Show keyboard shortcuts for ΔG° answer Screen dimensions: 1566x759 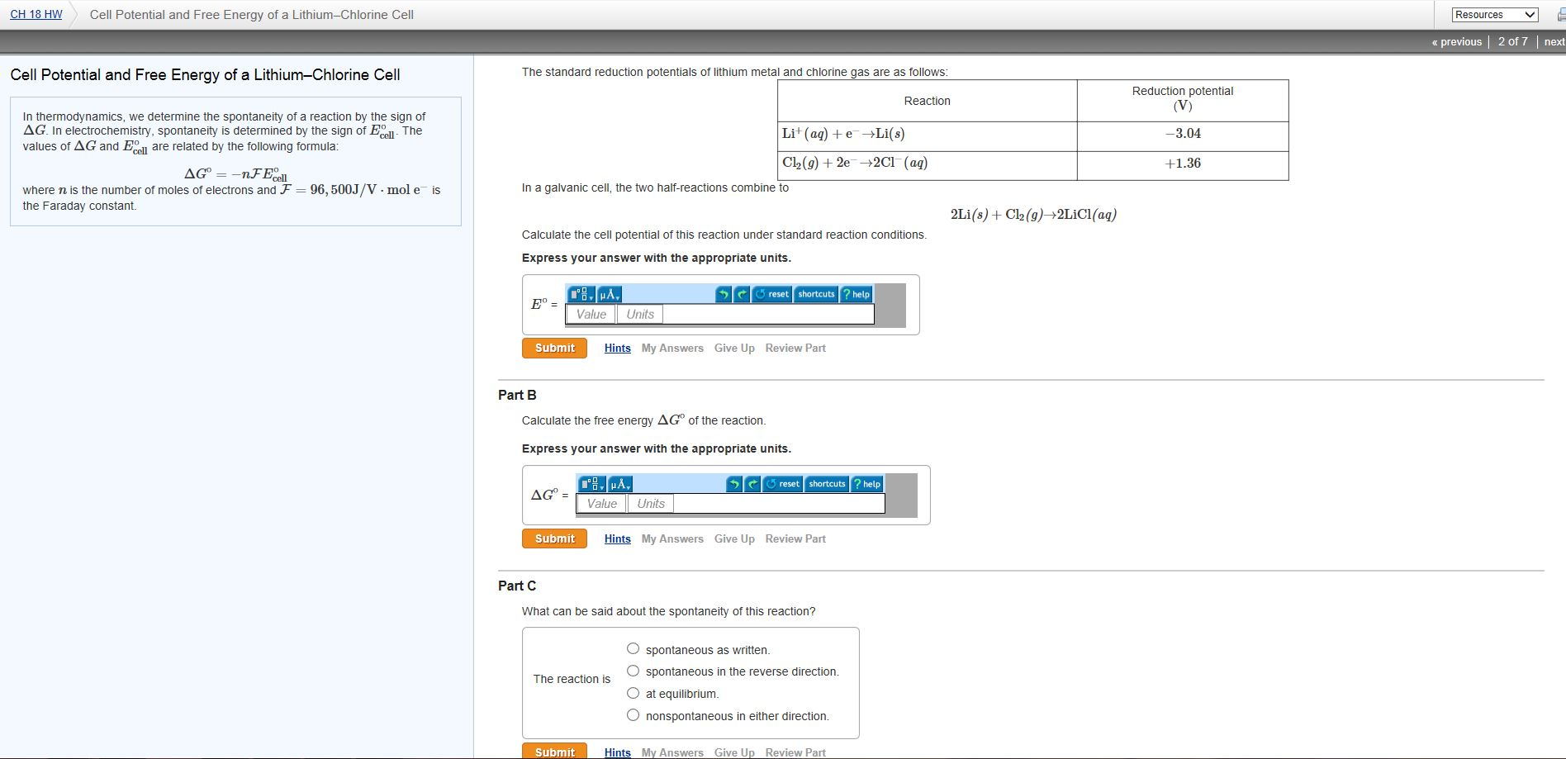827,484
